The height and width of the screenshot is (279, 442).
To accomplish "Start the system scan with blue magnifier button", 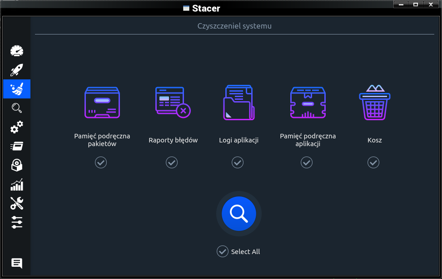I will (239, 214).
